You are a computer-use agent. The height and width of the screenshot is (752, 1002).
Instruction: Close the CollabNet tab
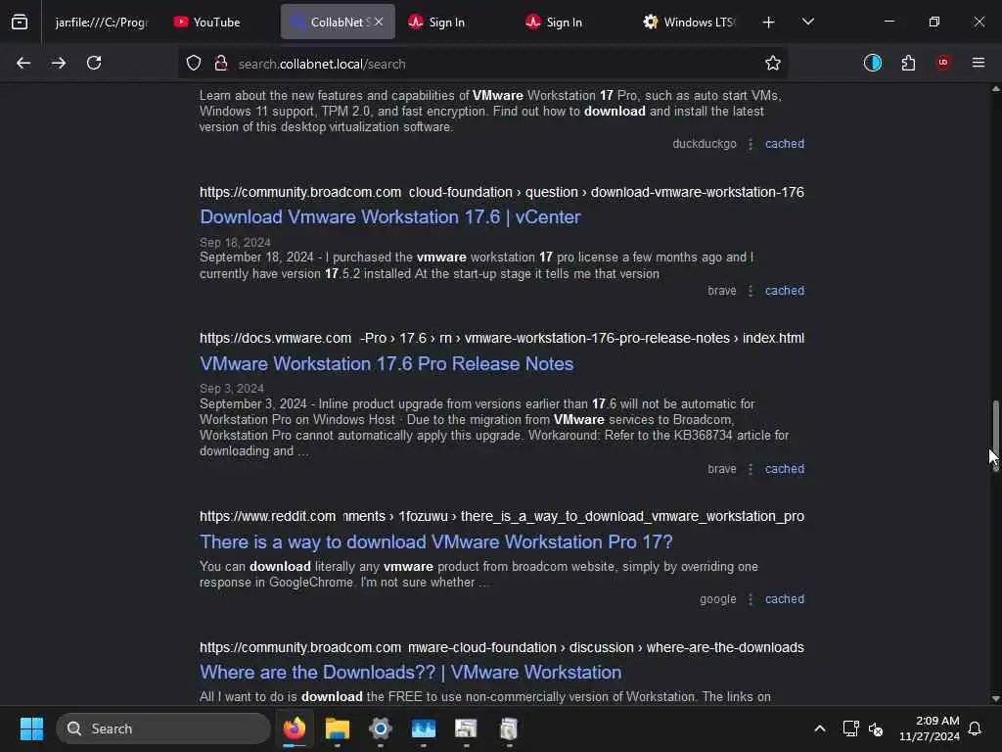(379, 22)
